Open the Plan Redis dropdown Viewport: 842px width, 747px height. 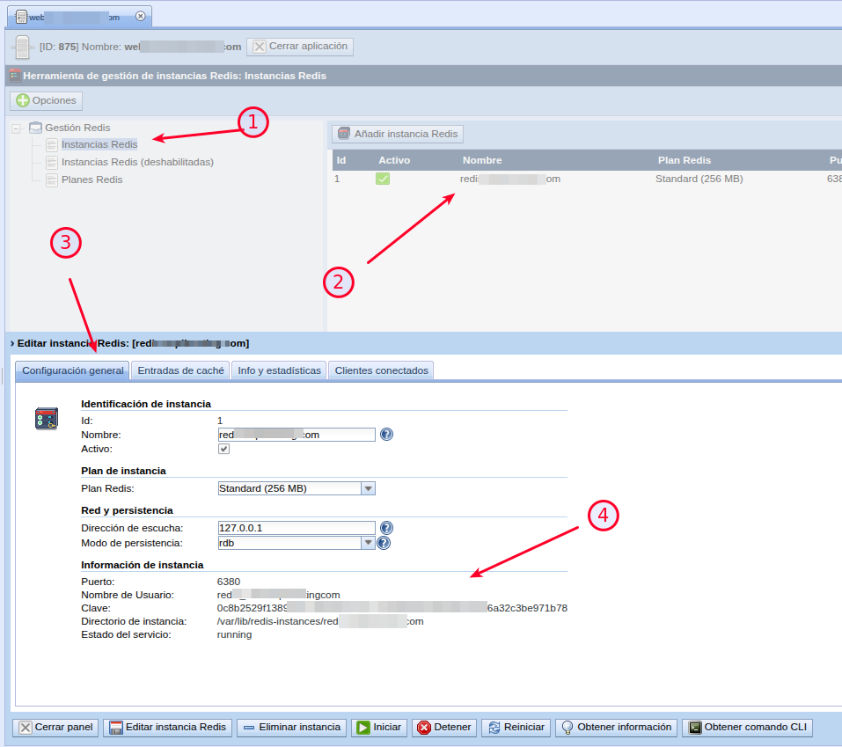click(369, 488)
